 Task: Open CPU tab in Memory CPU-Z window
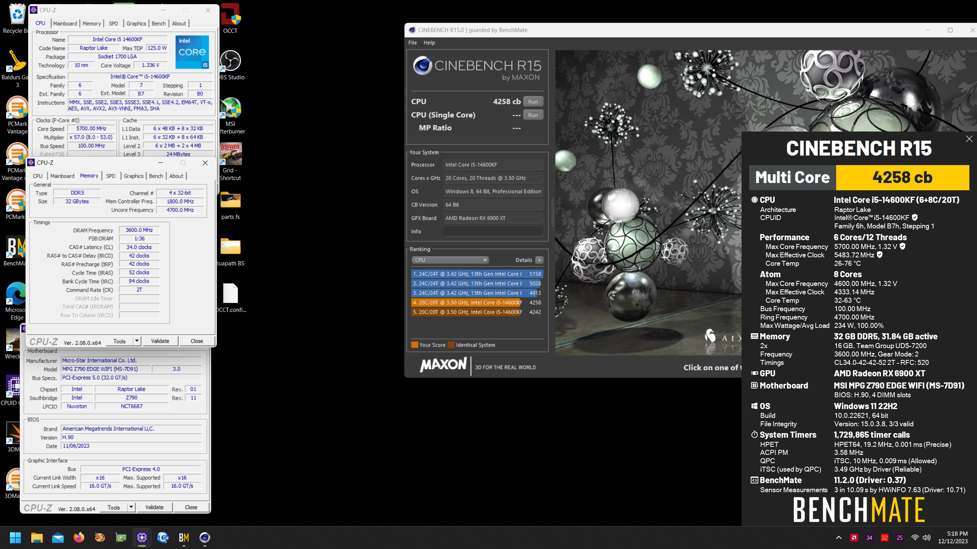[37, 176]
